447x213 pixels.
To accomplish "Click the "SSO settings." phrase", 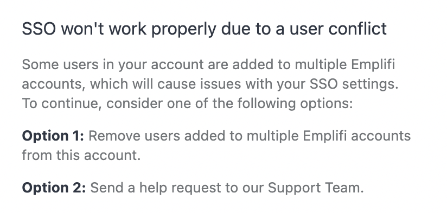I will [354, 84].
